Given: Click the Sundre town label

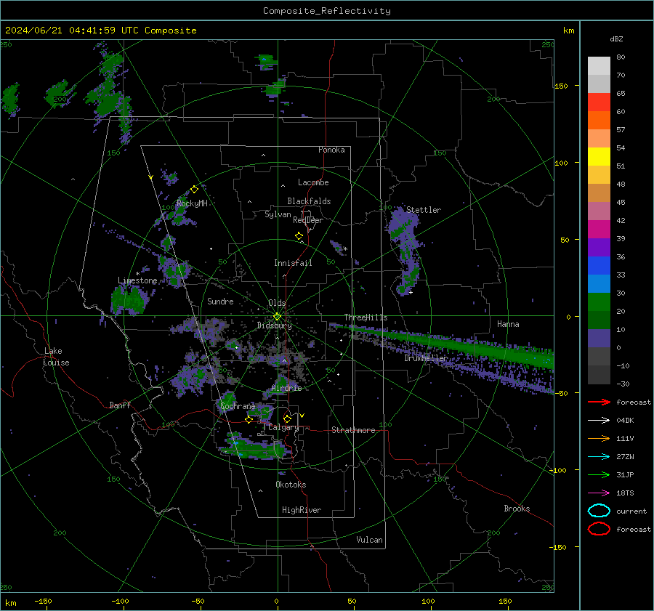Looking at the screenshot, I should [x=220, y=301].
